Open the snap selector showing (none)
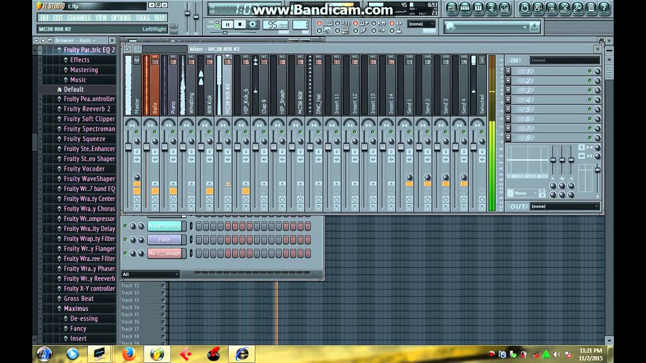The height and width of the screenshot is (363, 646). click(x=421, y=24)
